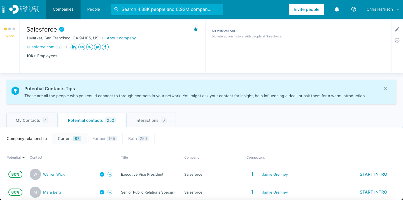Viewport: 403px width, 200px height.
Task: Click the circled minus remove icon
Action: point(397,40)
